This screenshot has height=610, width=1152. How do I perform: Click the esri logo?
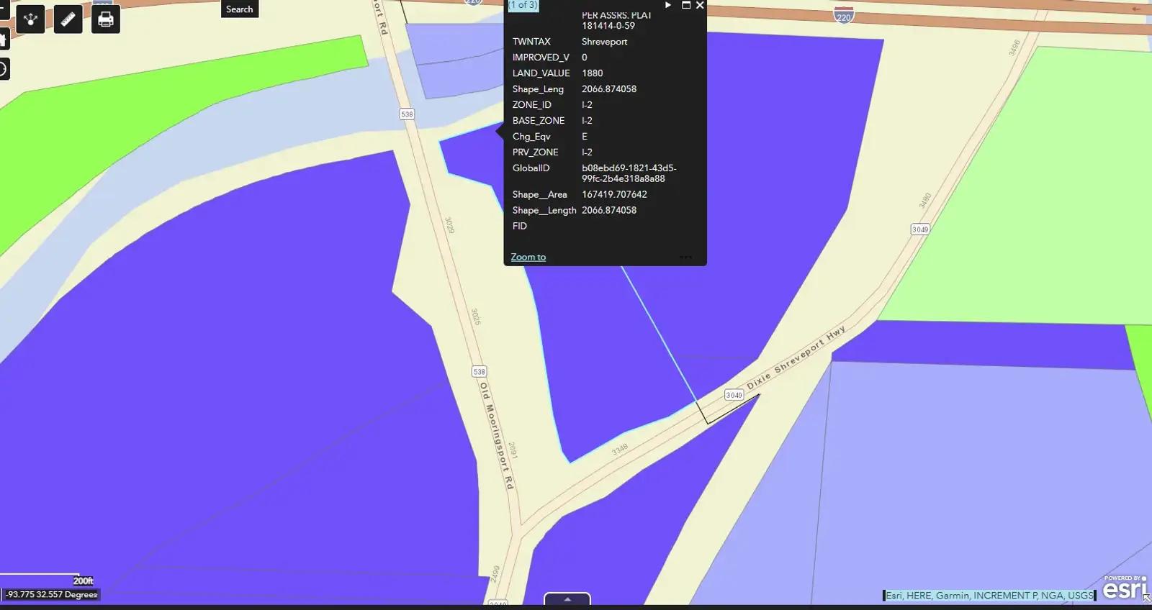pyautogui.click(x=1125, y=588)
